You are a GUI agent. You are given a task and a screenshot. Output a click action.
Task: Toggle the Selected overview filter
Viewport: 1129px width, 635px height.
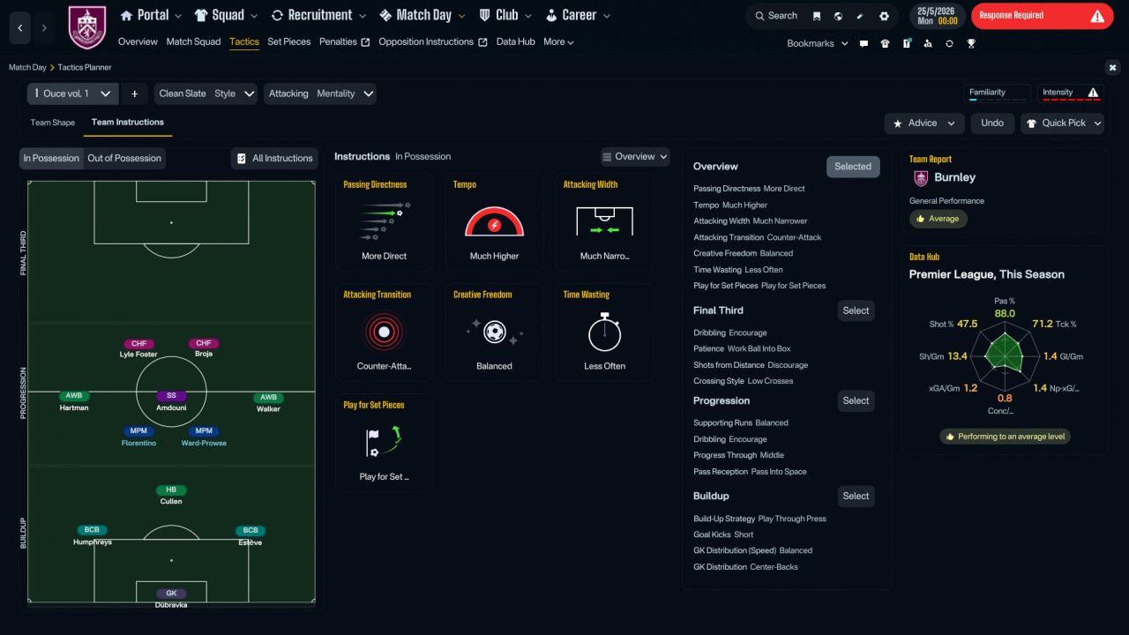tap(853, 167)
